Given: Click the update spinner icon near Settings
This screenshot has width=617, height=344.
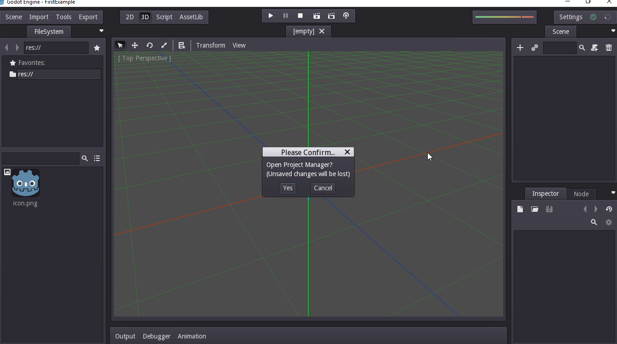Looking at the screenshot, I should click(x=608, y=17).
